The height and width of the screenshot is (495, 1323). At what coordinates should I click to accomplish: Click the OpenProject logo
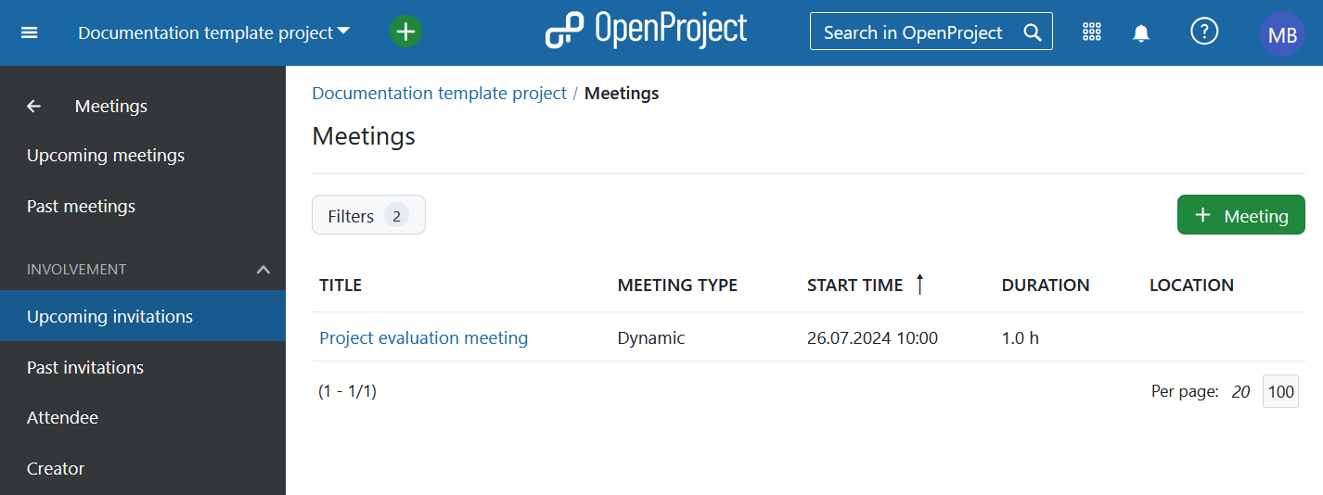pos(646,31)
